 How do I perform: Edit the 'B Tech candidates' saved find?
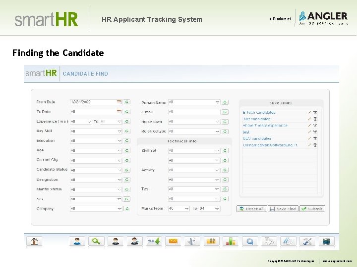309,112
